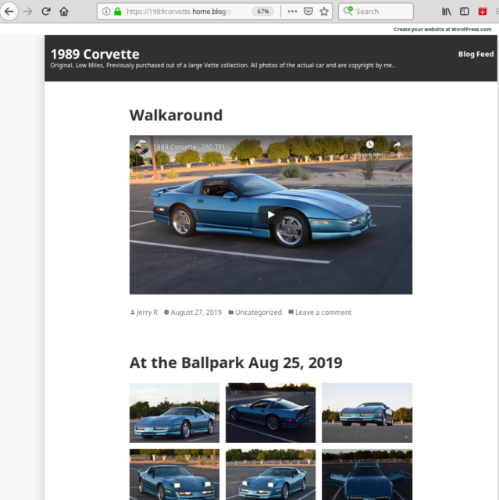Click the browser back arrow button
This screenshot has height=500, width=499.
(9, 12)
